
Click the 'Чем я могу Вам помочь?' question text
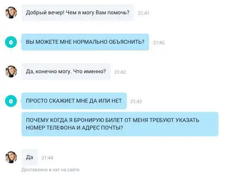pos(98,13)
